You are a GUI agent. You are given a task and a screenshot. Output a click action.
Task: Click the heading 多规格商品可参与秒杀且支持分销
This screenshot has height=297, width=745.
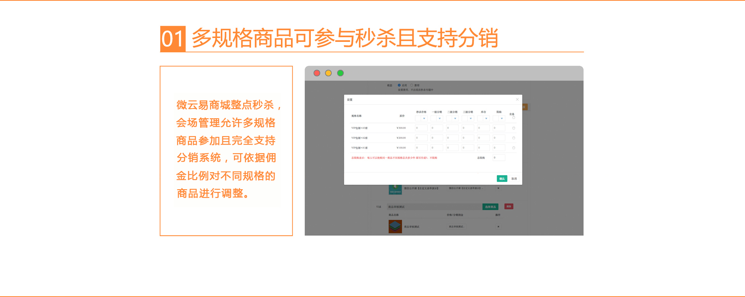[345, 38]
